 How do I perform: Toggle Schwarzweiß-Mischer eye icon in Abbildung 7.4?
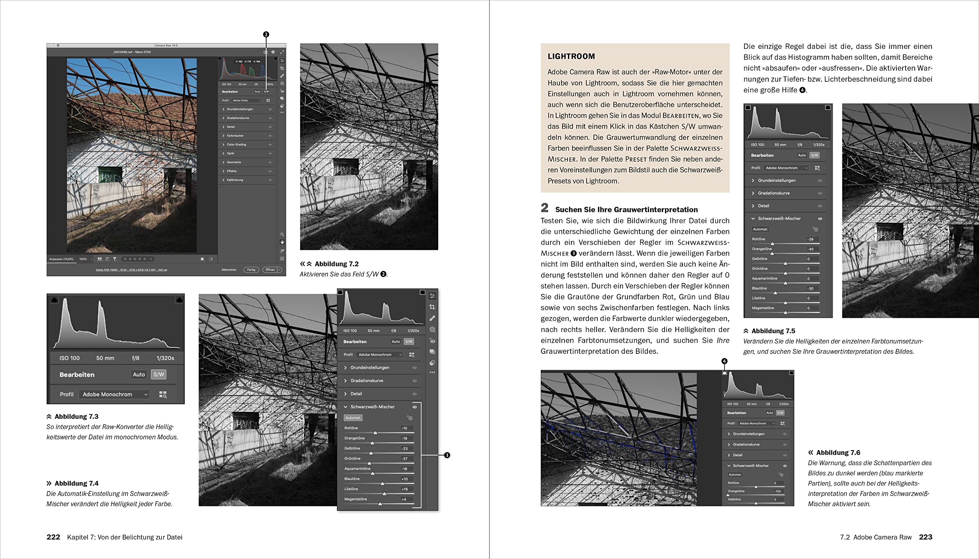tap(415, 407)
